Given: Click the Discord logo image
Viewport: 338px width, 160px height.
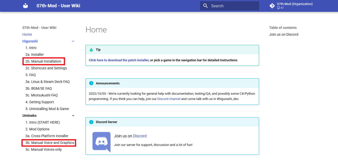Looking at the screenshot, I should click(101, 142).
